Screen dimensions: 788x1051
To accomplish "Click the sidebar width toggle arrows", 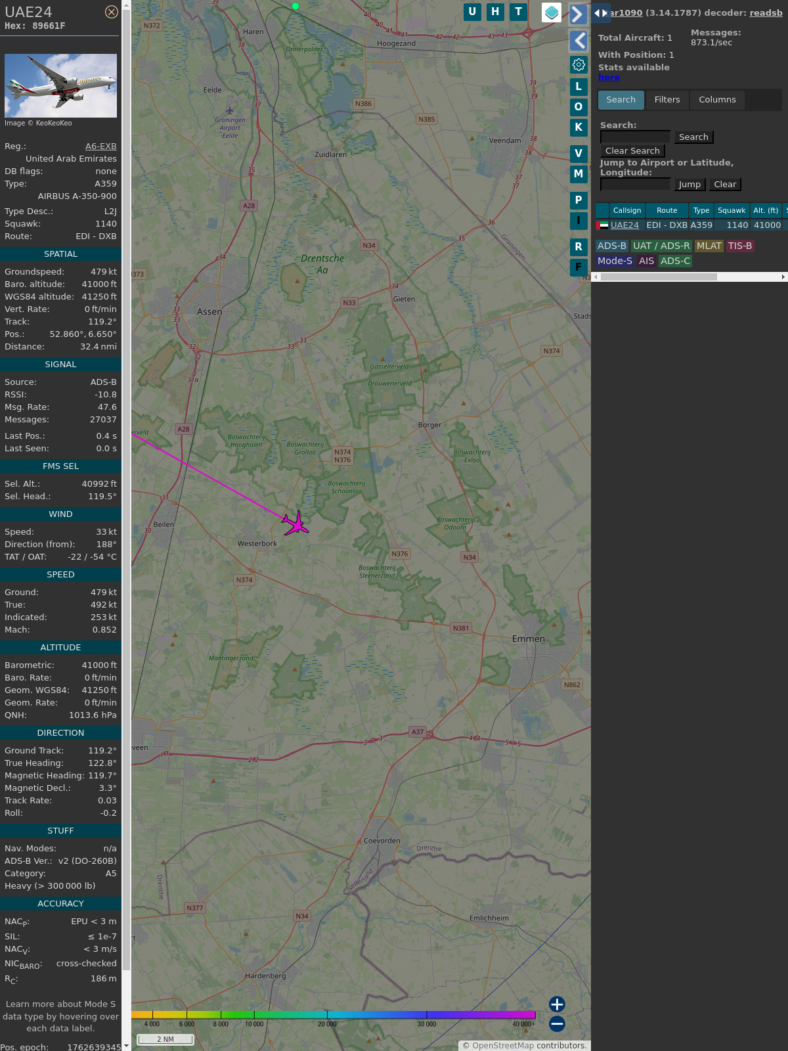I will pyautogui.click(x=600, y=13).
